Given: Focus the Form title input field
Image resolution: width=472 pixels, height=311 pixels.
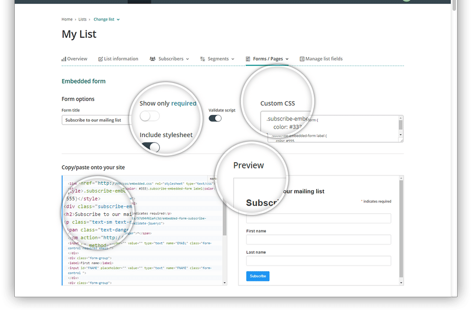Looking at the screenshot, I should coord(97,120).
